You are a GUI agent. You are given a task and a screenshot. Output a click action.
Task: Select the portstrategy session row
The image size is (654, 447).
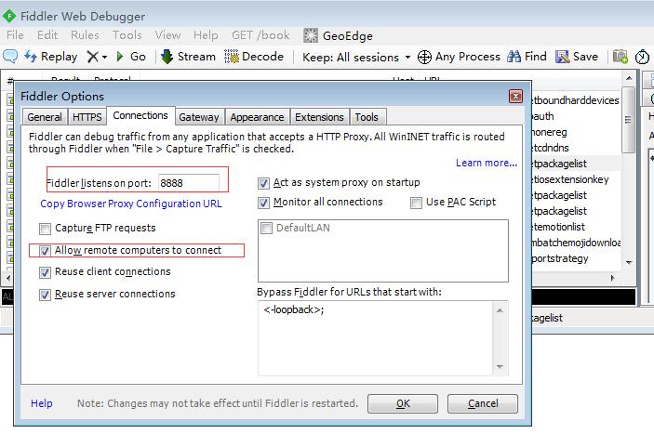pos(576,258)
